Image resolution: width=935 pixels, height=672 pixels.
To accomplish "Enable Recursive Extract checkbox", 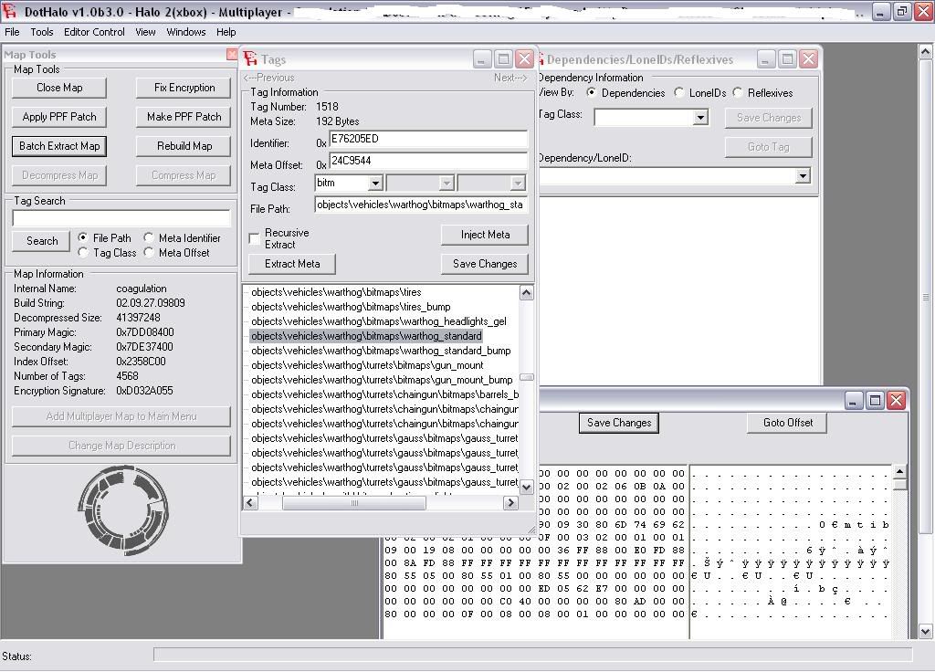I will (x=255, y=238).
